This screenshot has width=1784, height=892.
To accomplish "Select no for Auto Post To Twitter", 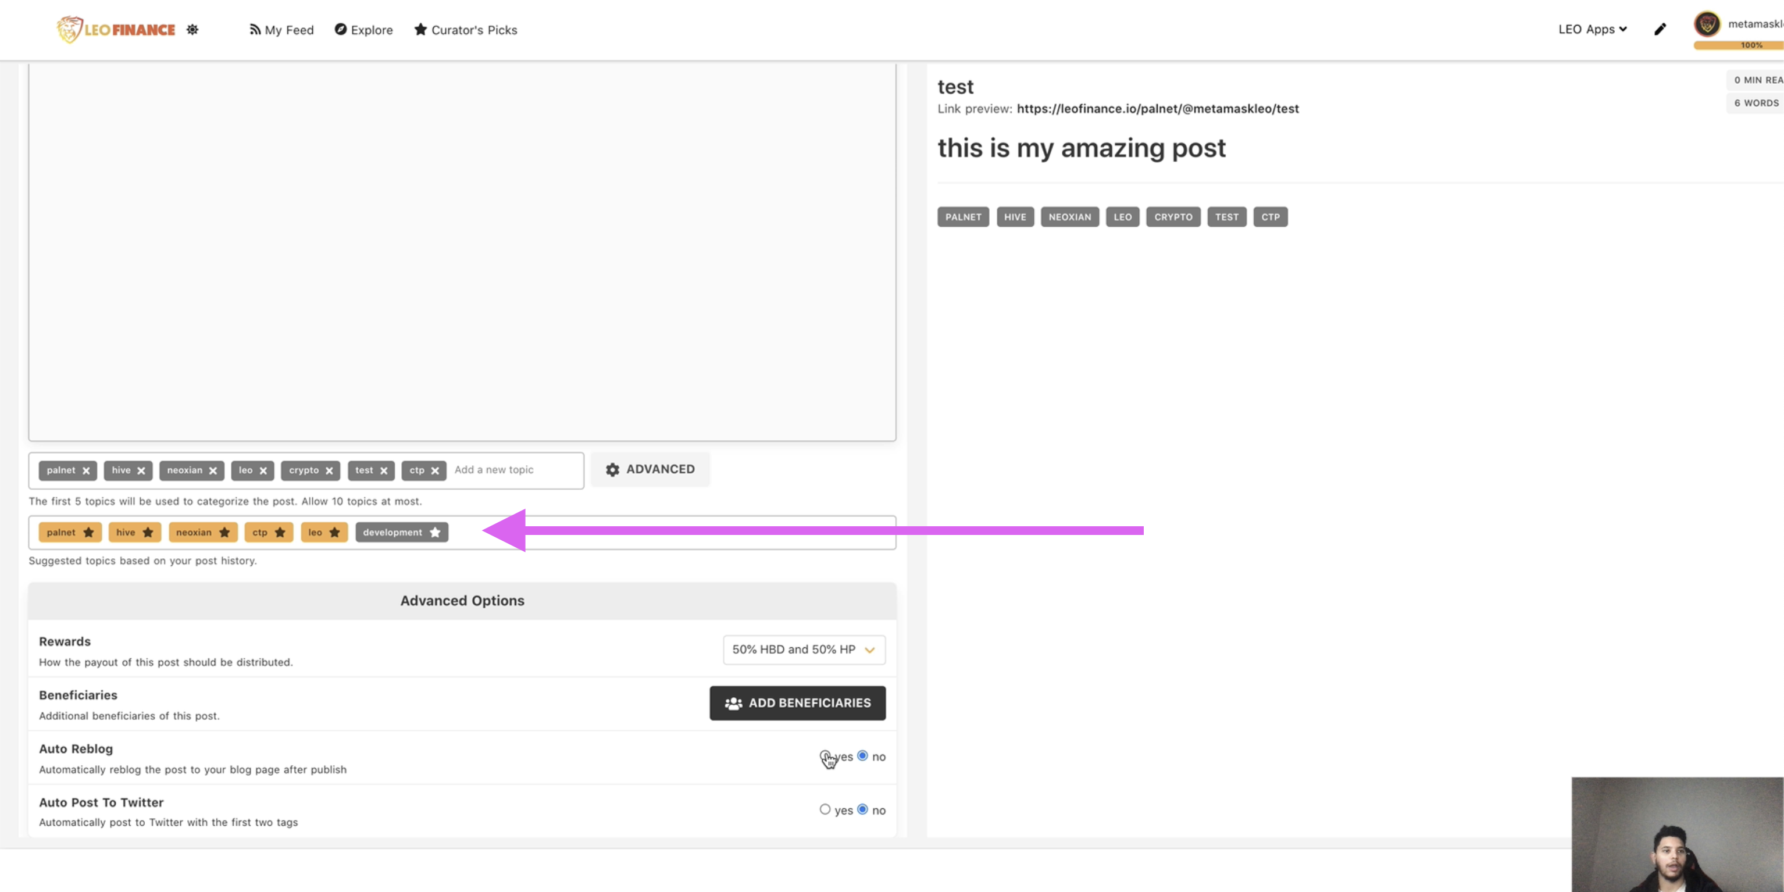I will tap(862, 809).
